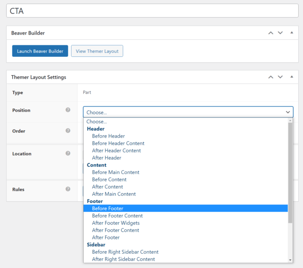Open the Position dropdown showing Choose...

(188, 112)
